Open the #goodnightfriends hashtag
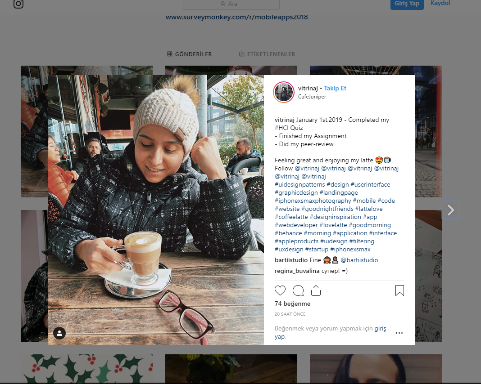This screenshot has width=481, height=384. click(x=327, y=209)
